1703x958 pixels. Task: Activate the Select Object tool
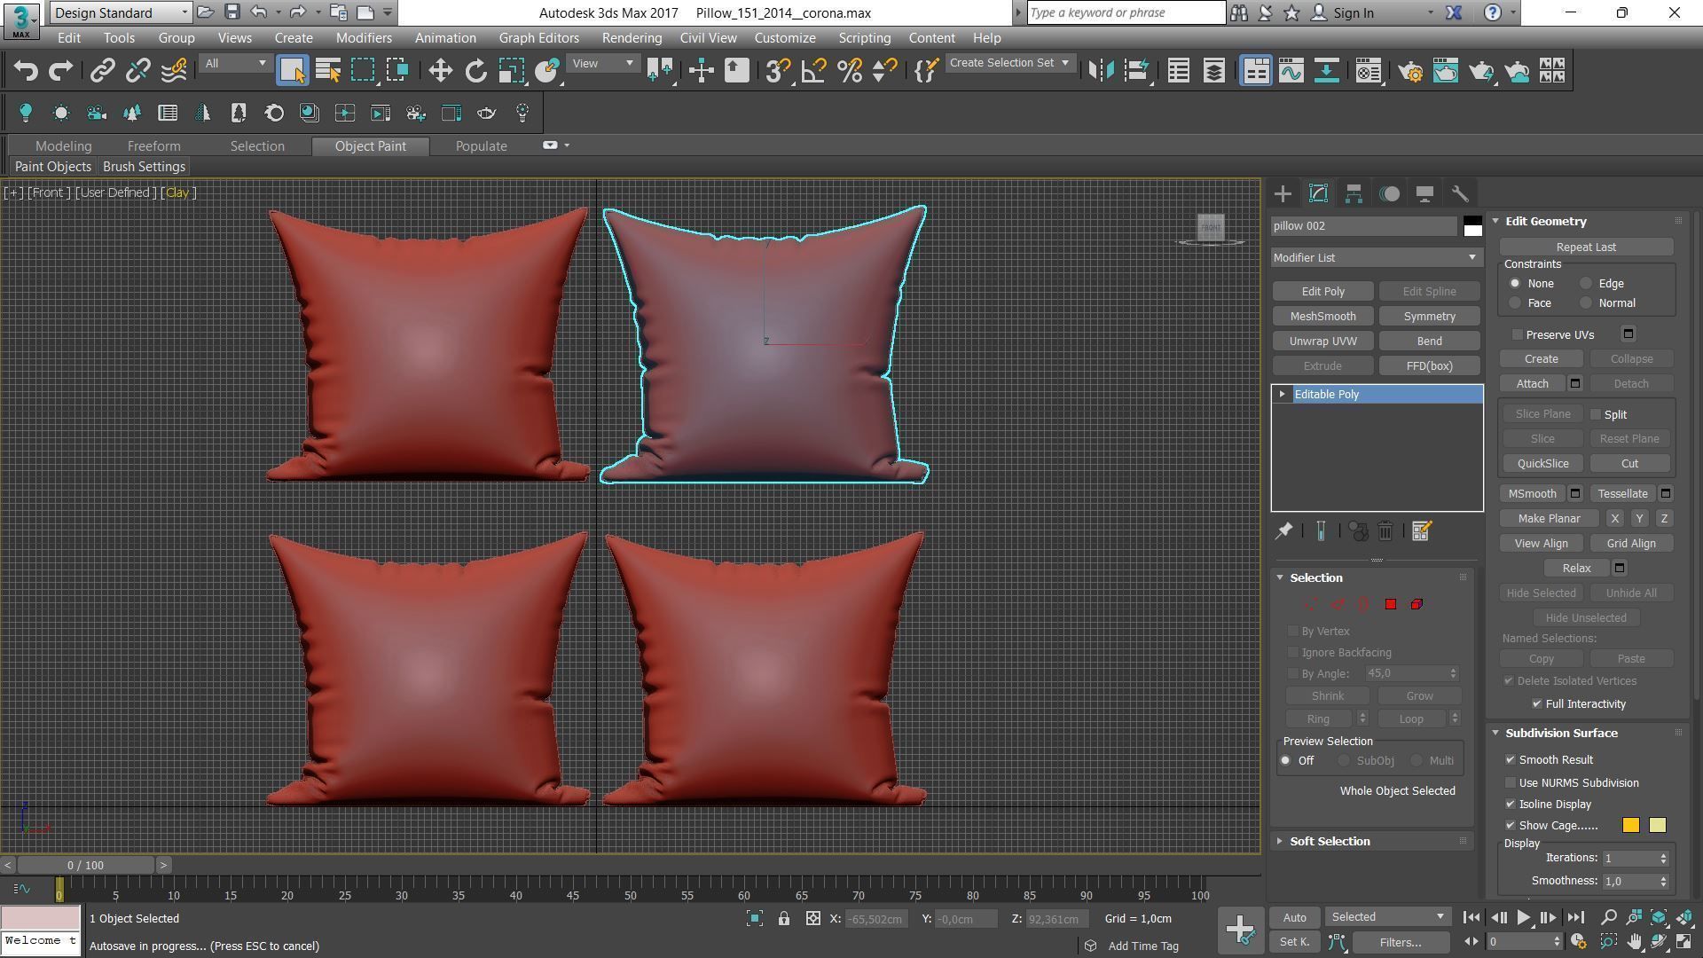click(x=292, y=71)
